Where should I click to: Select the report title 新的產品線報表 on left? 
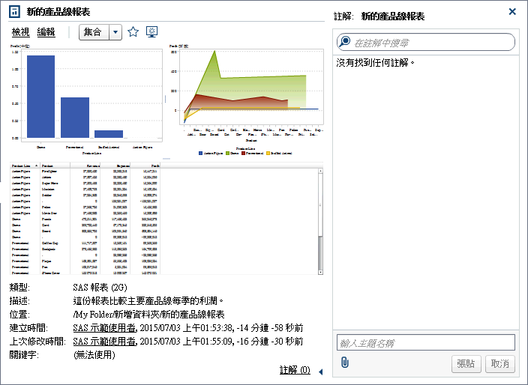[x=58, y=12]
